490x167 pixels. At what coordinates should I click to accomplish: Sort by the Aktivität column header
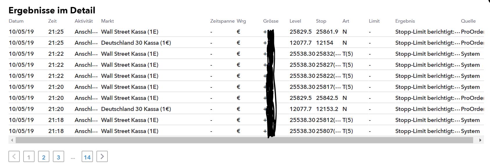coord(84,21)
